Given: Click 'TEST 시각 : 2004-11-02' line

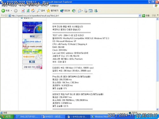Looking at the screenshot, I should click(68, 35).
